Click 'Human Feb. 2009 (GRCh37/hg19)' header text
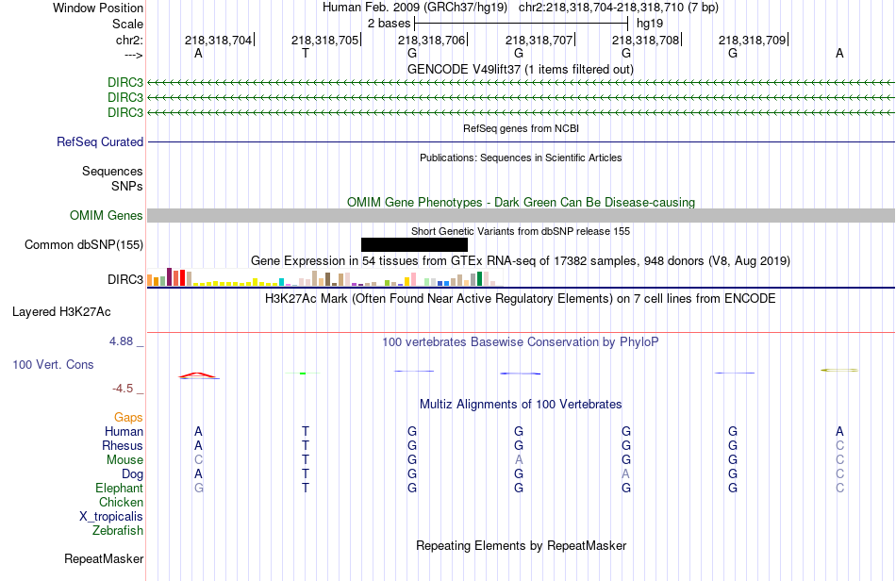896x581 pixels. pyautogui.click(x=415, y=8)
